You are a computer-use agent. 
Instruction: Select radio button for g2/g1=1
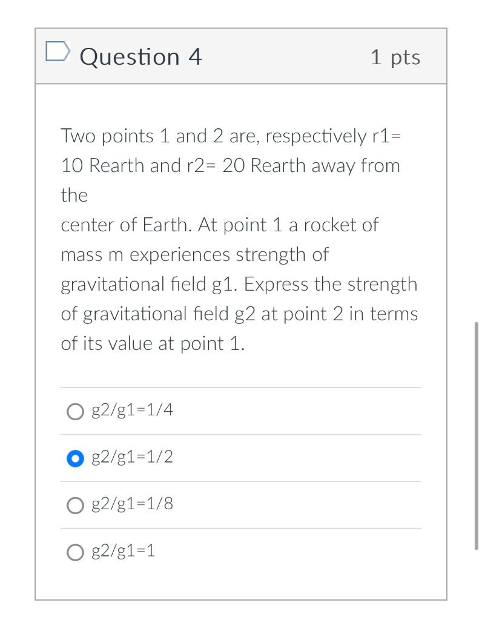pos(74,552)
